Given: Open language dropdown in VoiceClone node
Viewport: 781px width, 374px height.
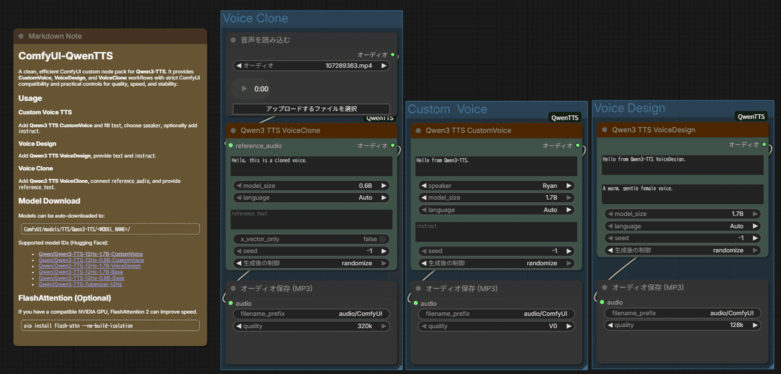Looking at the screenshot, I should (x=311, y=198).
